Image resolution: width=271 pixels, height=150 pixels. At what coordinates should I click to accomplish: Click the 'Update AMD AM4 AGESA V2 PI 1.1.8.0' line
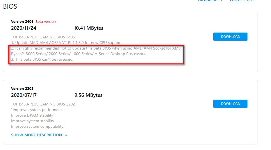tap(67, 43)
